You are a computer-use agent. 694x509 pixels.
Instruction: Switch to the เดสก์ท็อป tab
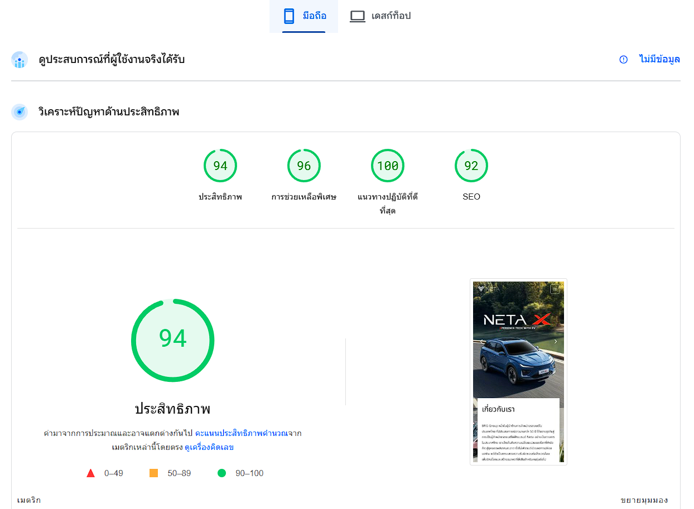380,16
